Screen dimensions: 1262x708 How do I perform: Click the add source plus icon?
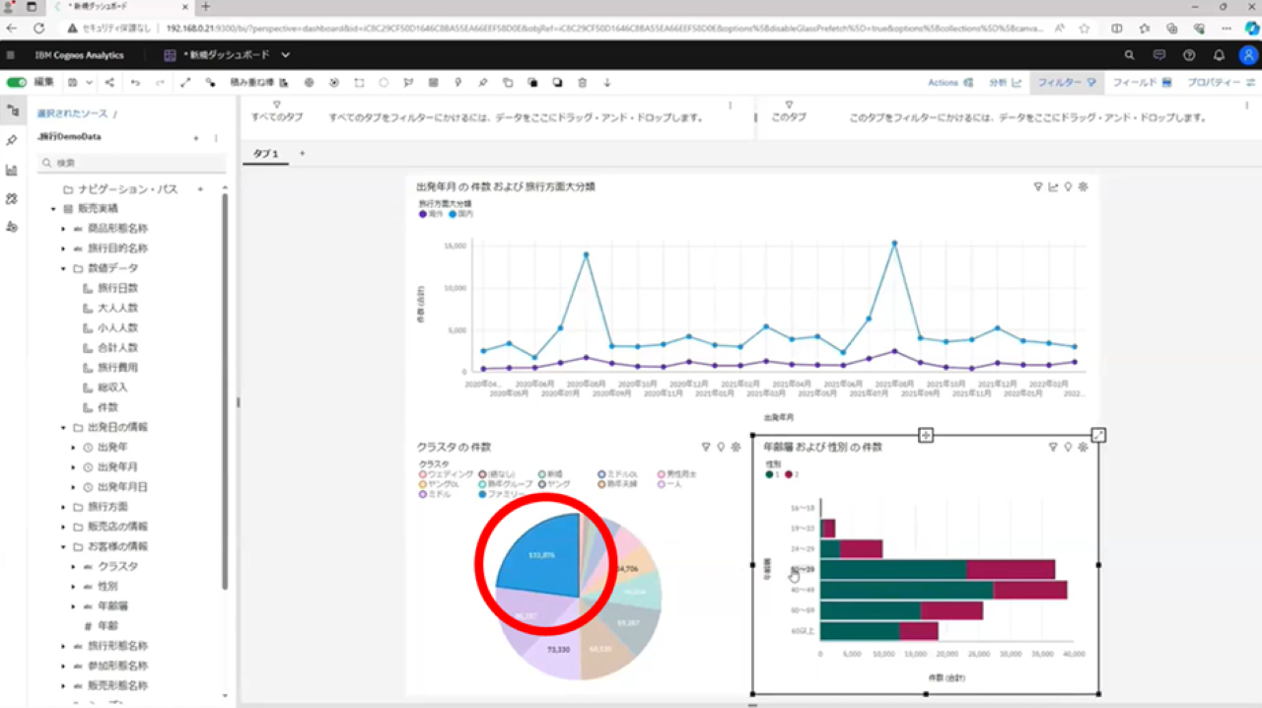pyautogui.click(x=196, y=138)
